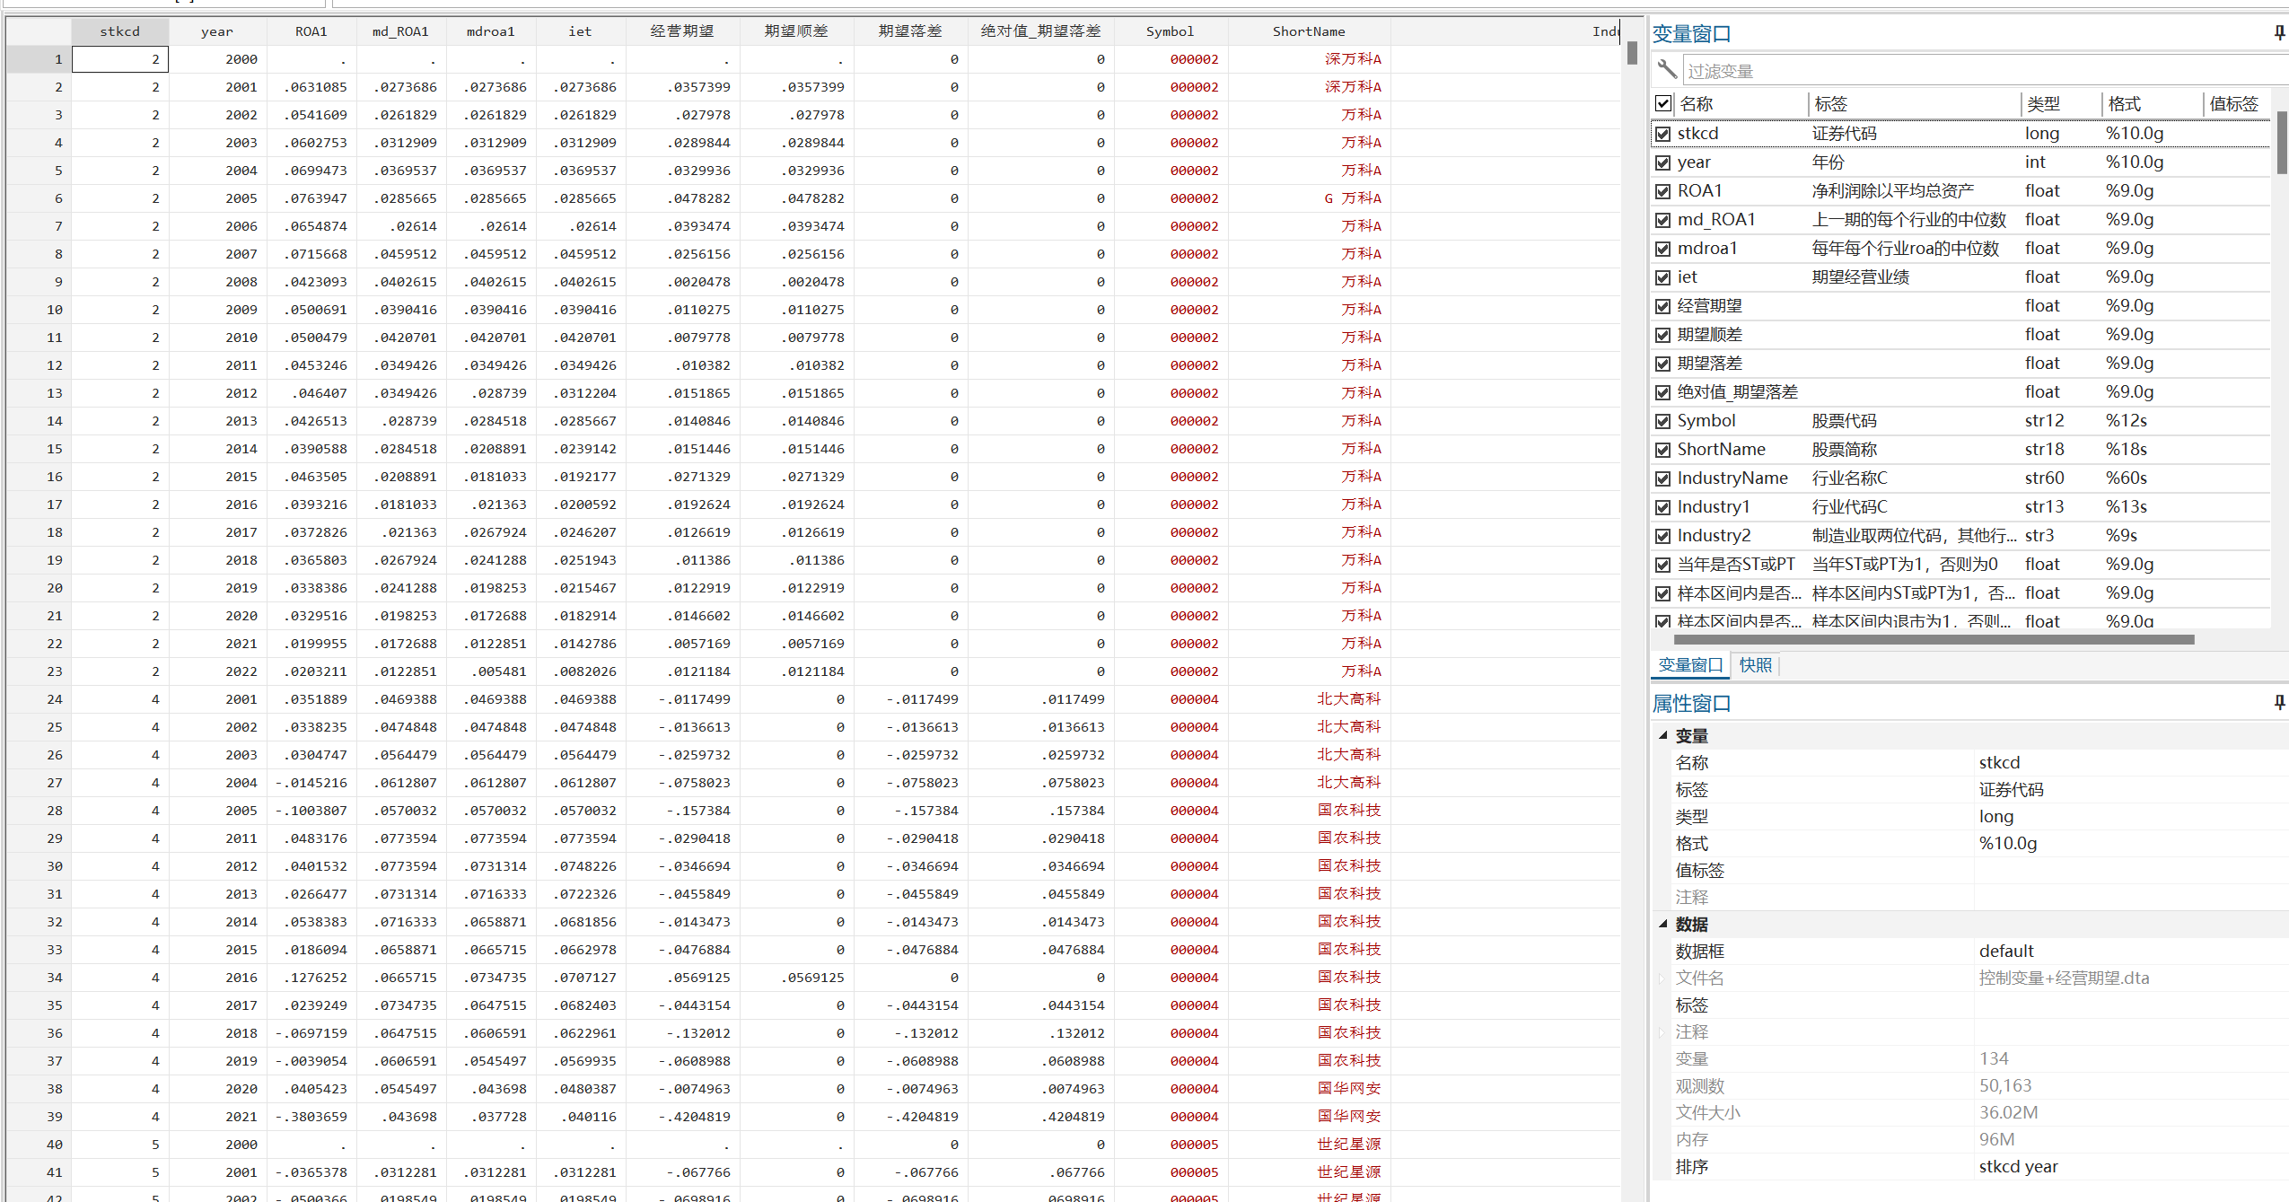Pin the 属性窗口 panel
The height and width of the screenshot is (1202, 2289).
coord(2279,702)
